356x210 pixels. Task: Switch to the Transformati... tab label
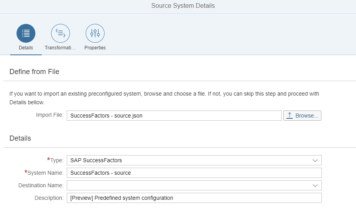(x=60, y=48)
